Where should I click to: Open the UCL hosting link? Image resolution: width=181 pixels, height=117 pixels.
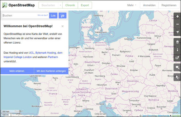[x=31, y=53]
